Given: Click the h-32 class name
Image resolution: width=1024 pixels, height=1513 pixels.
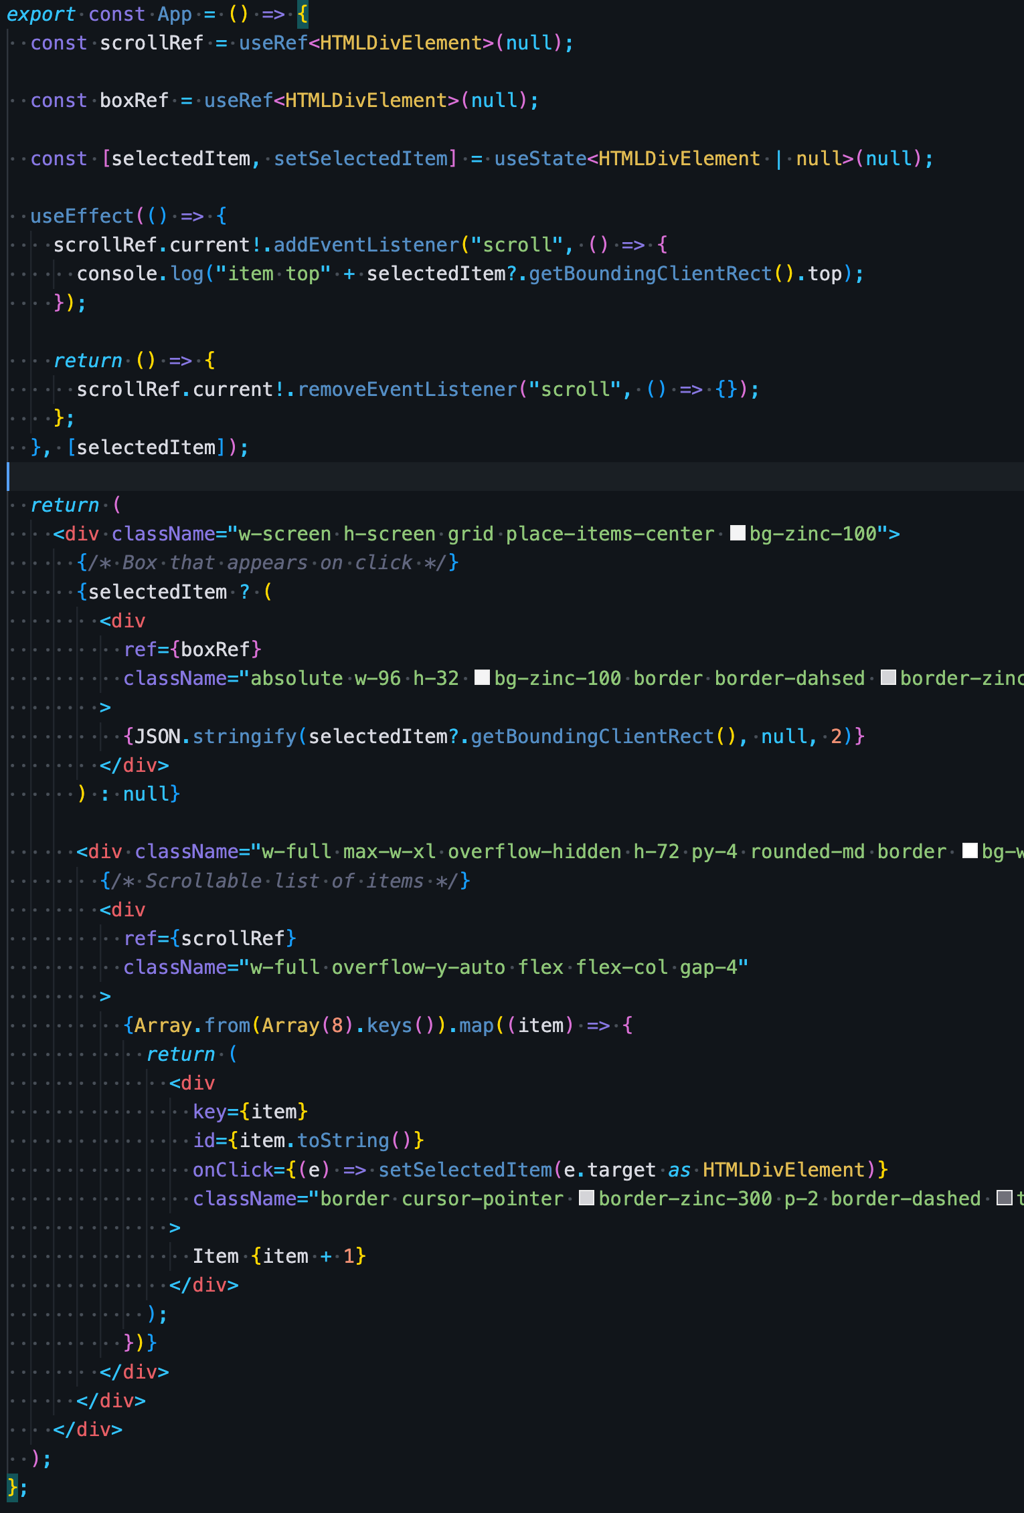Looking at the screenshot, I should pyautogui.click(x=436, y=678).
